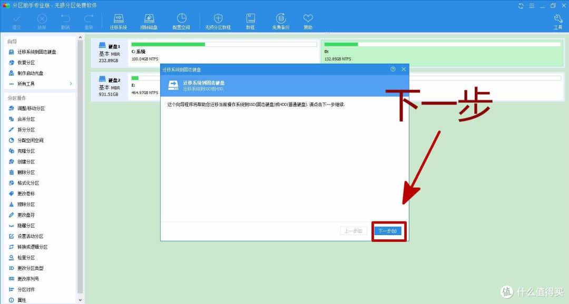Select the 配置空间 toolbar icon

pyautogui.click(x=181, y=21)
